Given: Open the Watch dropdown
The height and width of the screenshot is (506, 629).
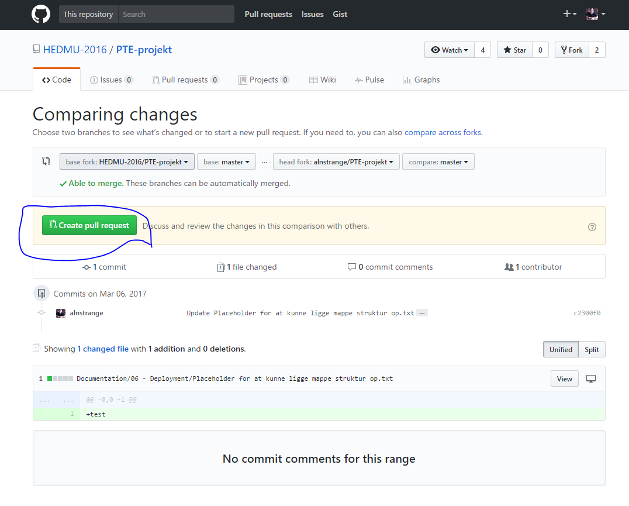Looking at the screenshot, I should (450, 50).
